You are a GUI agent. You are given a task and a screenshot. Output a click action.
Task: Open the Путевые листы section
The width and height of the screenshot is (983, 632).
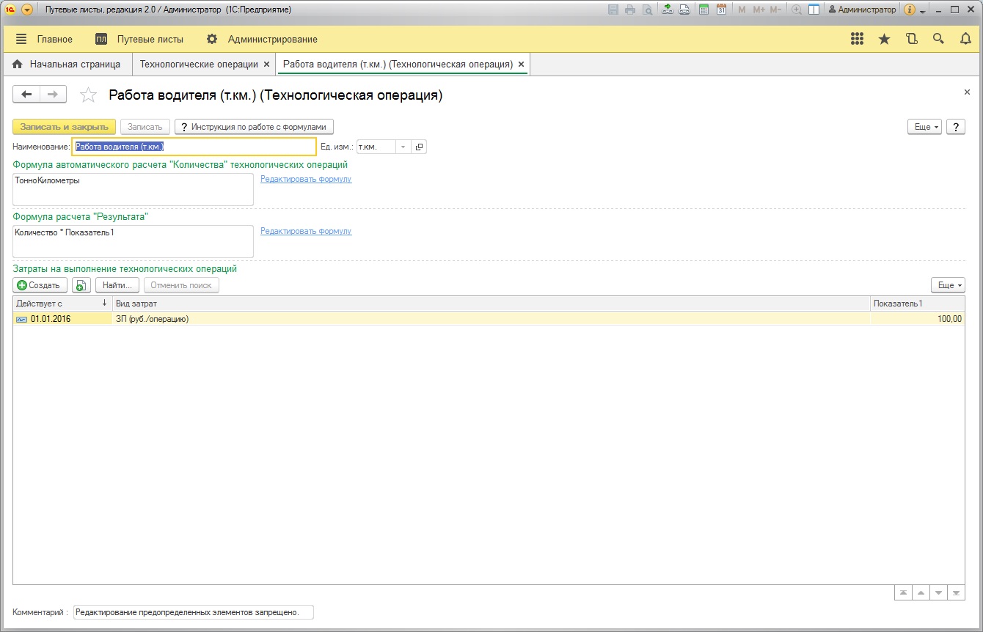139,39
